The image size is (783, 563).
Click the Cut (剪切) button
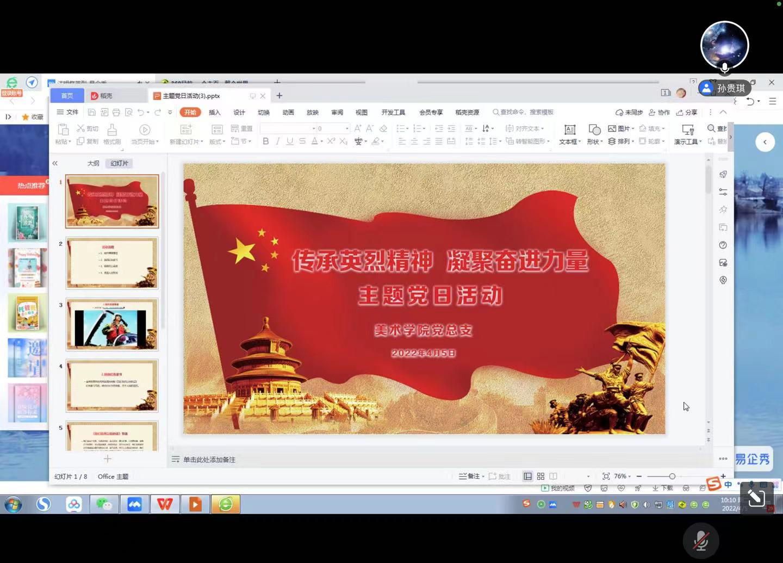click(x=88, y=128)
